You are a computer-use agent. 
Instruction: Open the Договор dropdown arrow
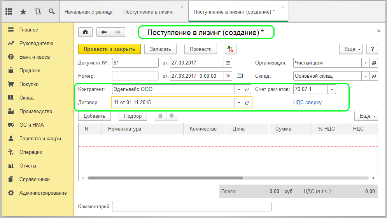pos(238,103)
